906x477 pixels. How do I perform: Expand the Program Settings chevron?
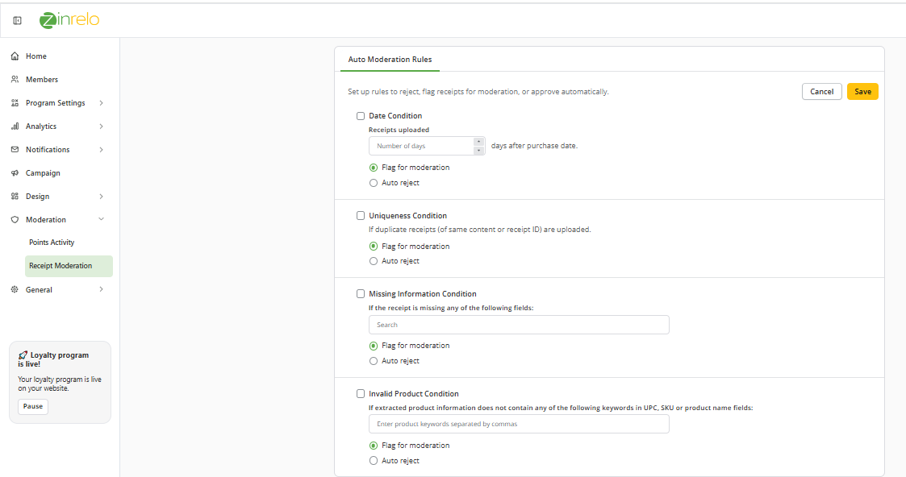click(101, 102)
